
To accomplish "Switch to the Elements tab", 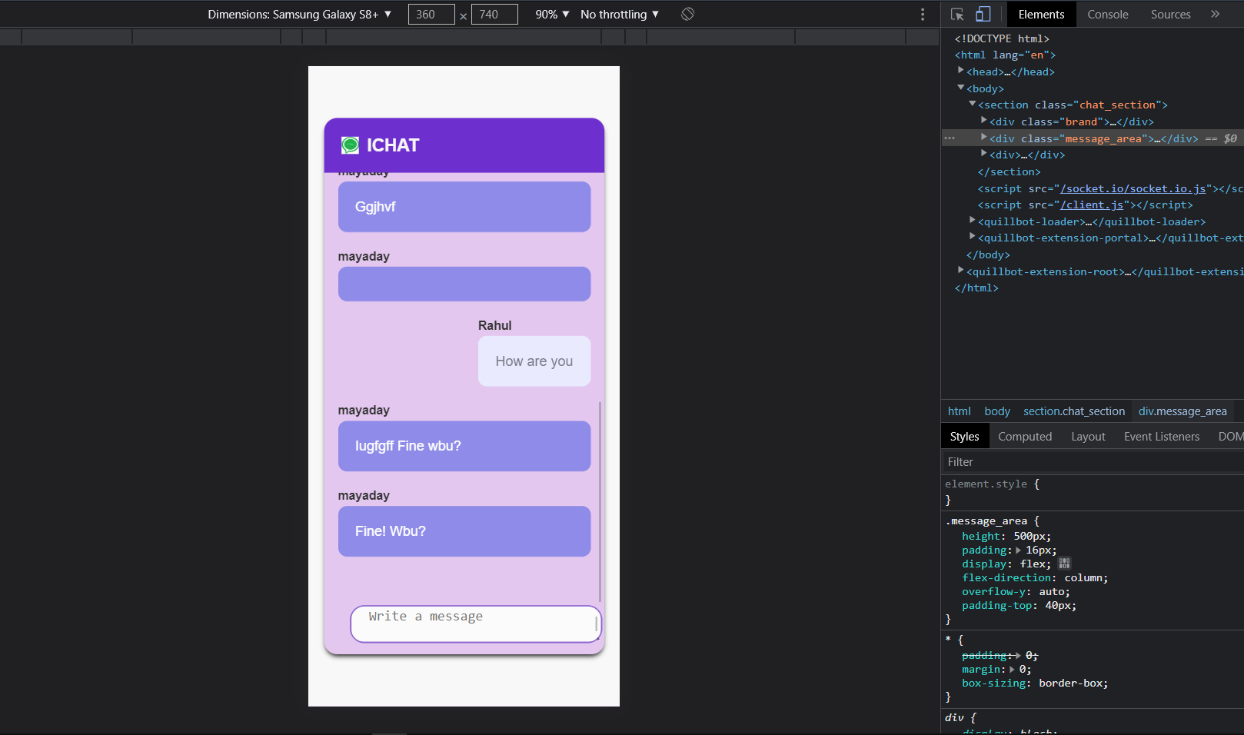I will tap(1041, 14).
